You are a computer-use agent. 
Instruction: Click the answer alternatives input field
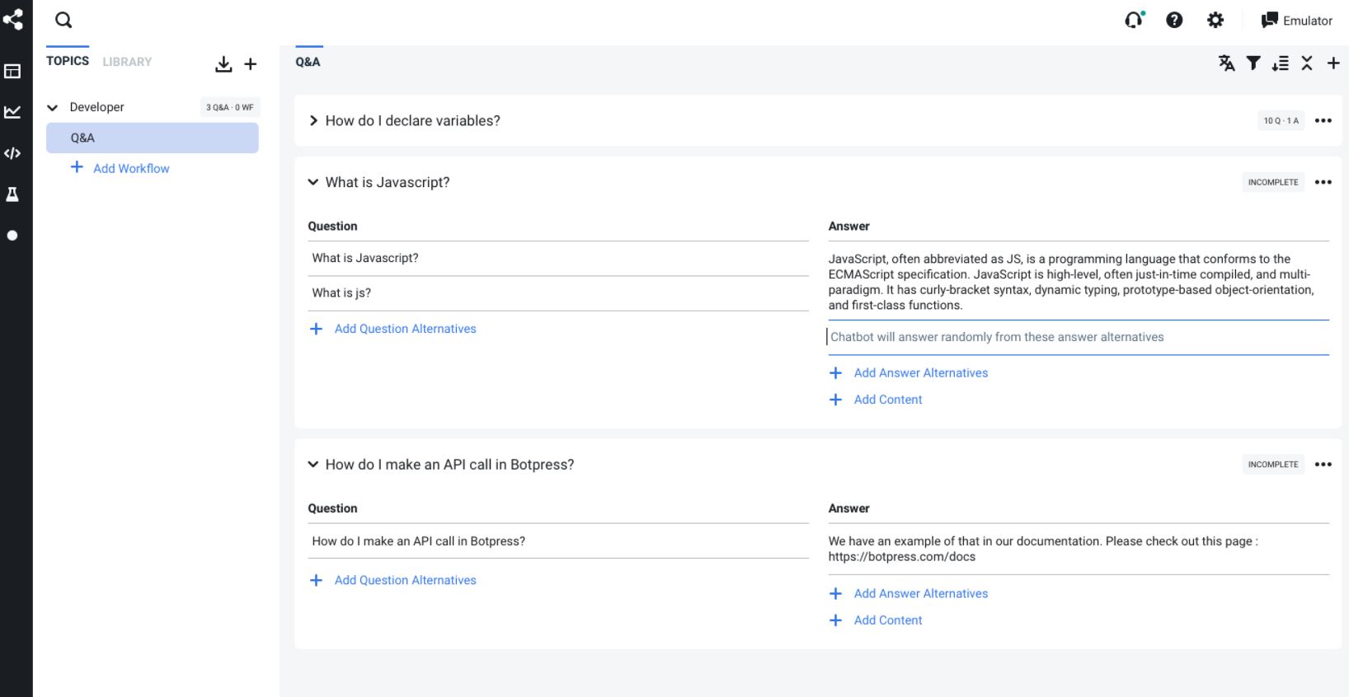[x=1079, y=337]
